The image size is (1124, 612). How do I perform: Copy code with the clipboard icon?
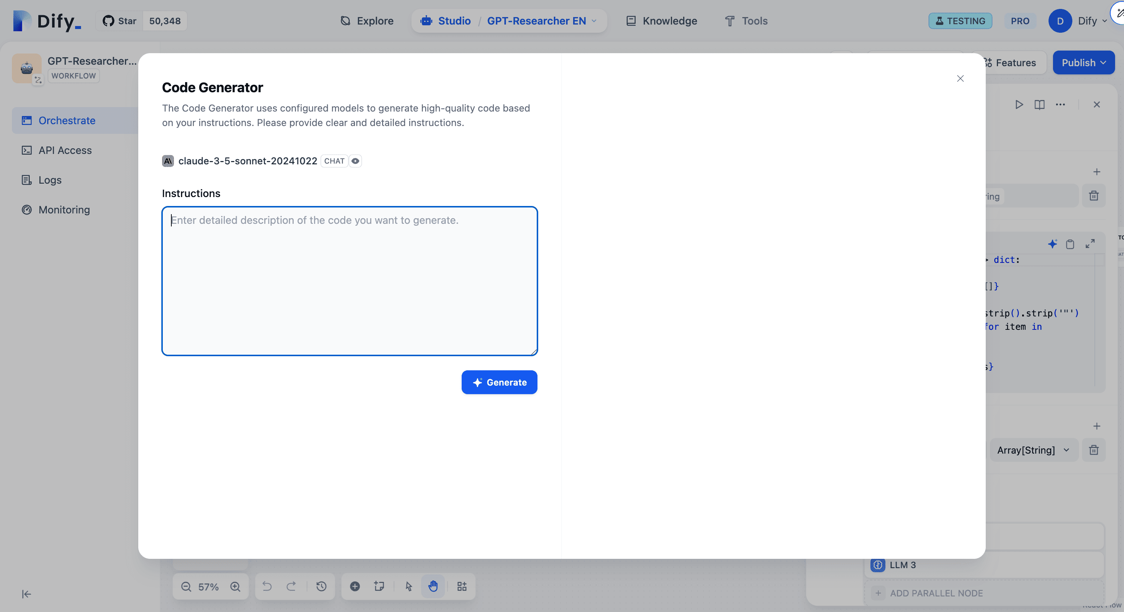1070,244
